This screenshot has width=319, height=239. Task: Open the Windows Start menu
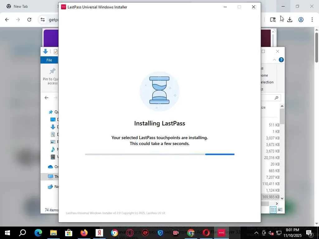(x=7, y=233)
